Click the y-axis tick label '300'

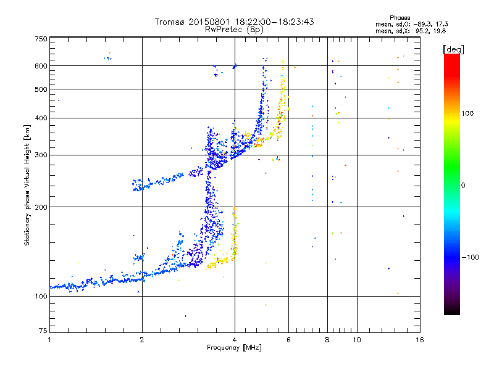(x=41, y=155)
